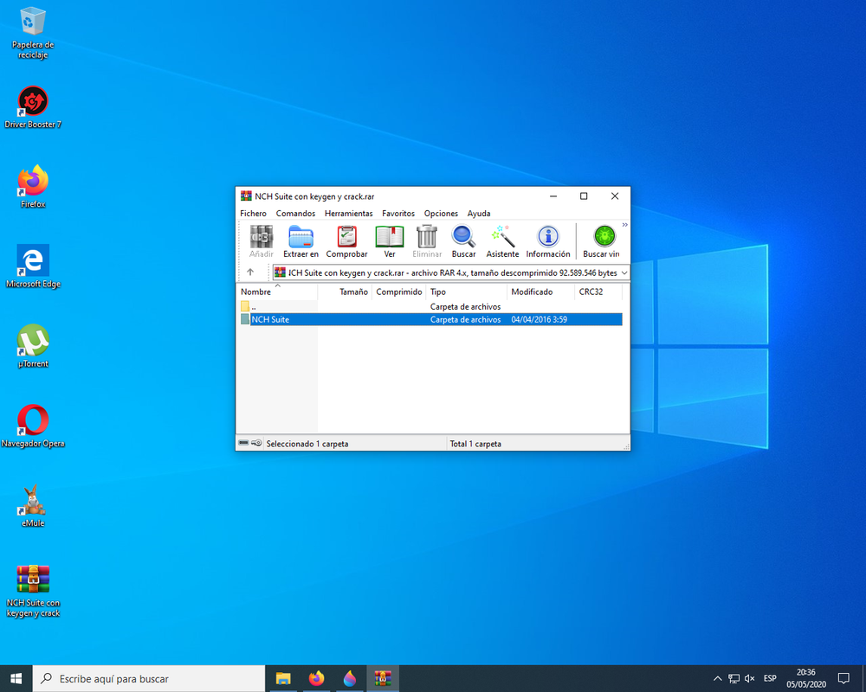This screenshot has height=692, width=866.
Task: Select µTorrent desktop shortcut
Action: click(x=33, y=346)
